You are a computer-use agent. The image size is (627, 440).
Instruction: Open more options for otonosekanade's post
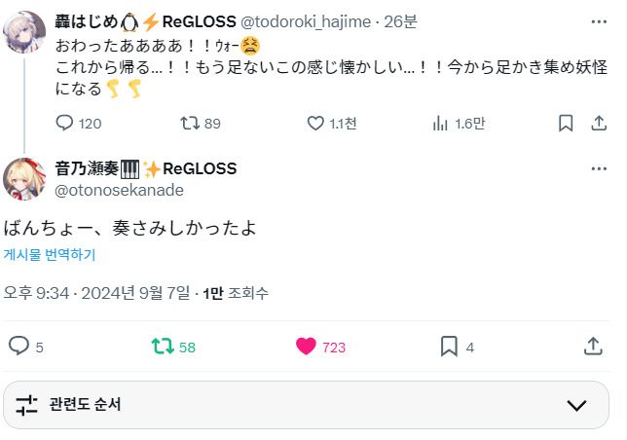599,168
